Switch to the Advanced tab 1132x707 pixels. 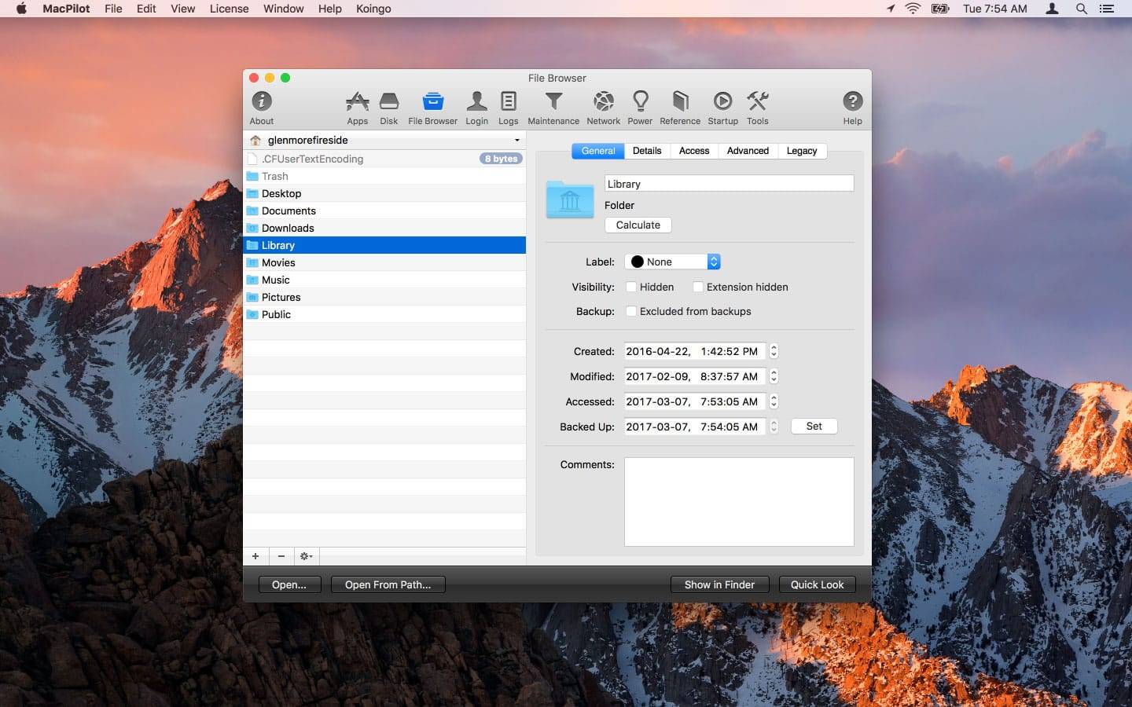747,151
